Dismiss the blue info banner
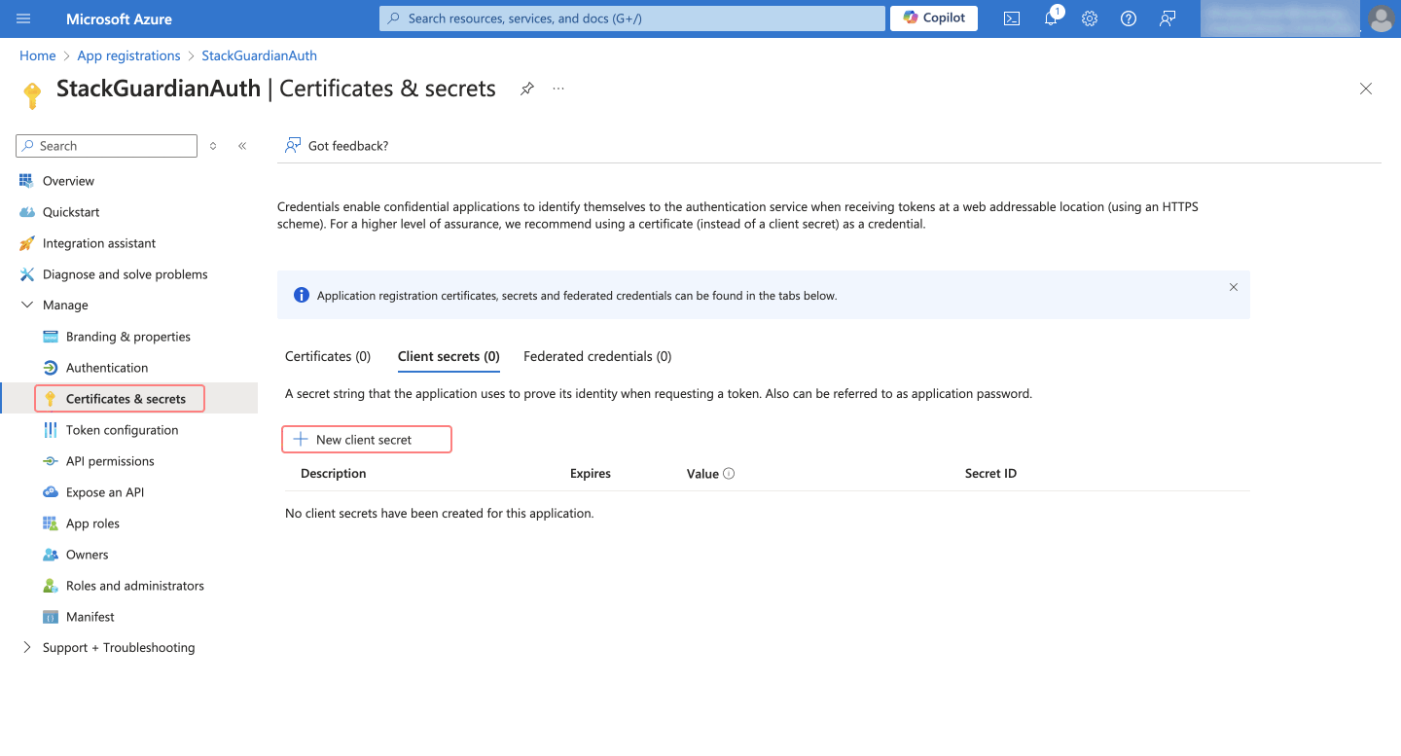1401x756 pixels. point(1233,287)
